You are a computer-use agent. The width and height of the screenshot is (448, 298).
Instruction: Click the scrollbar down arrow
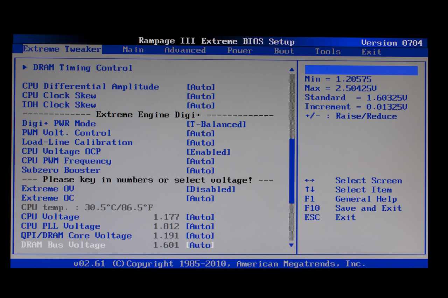pos(291,245)
